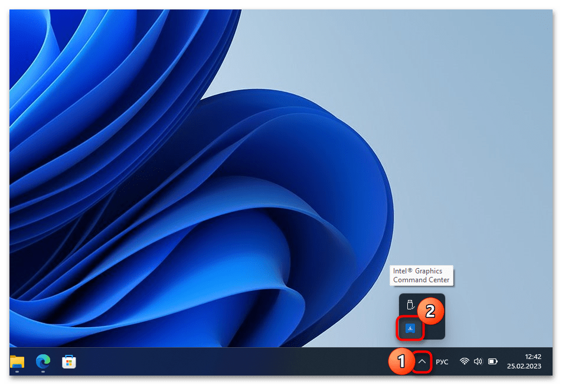Click the 25.02.2023 date in taskbar

[524, 366]
